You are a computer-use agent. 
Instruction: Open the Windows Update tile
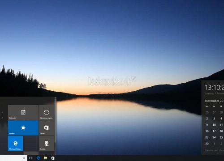(47, 112)
